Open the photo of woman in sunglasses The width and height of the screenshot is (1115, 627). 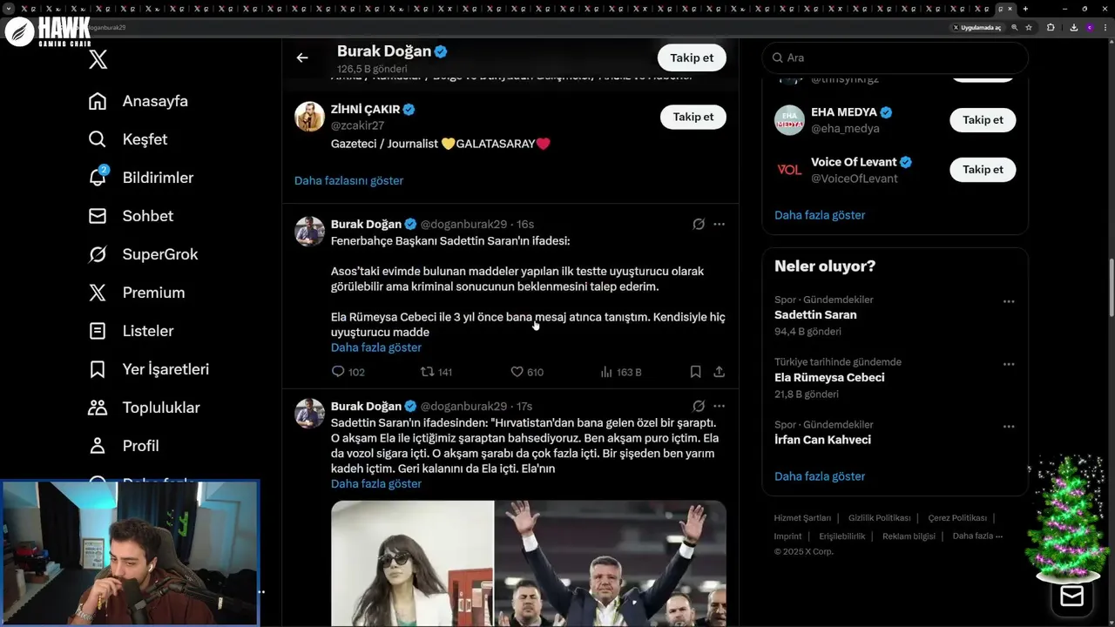tap(412, 563)
